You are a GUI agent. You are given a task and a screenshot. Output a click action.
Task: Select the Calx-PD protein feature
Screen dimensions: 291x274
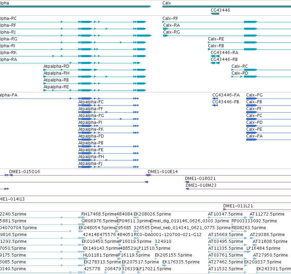pos(268,126)
